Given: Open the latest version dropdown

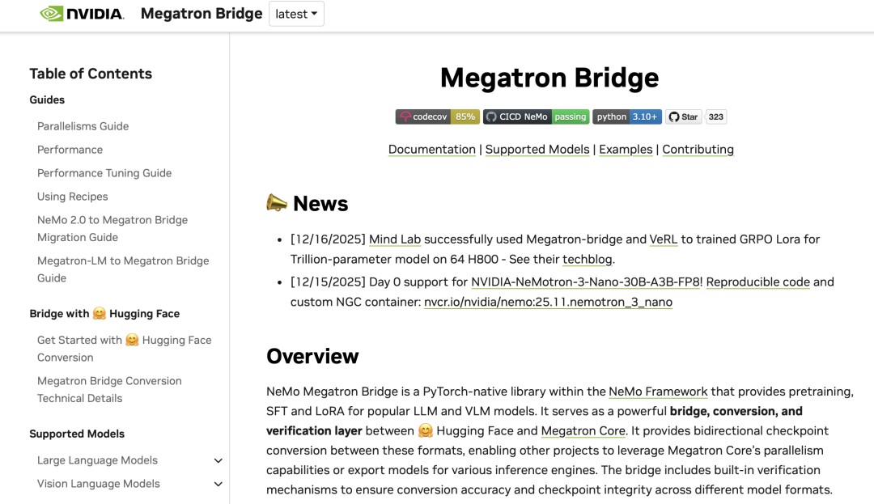Looking at the screenshot, I should 296,14.
